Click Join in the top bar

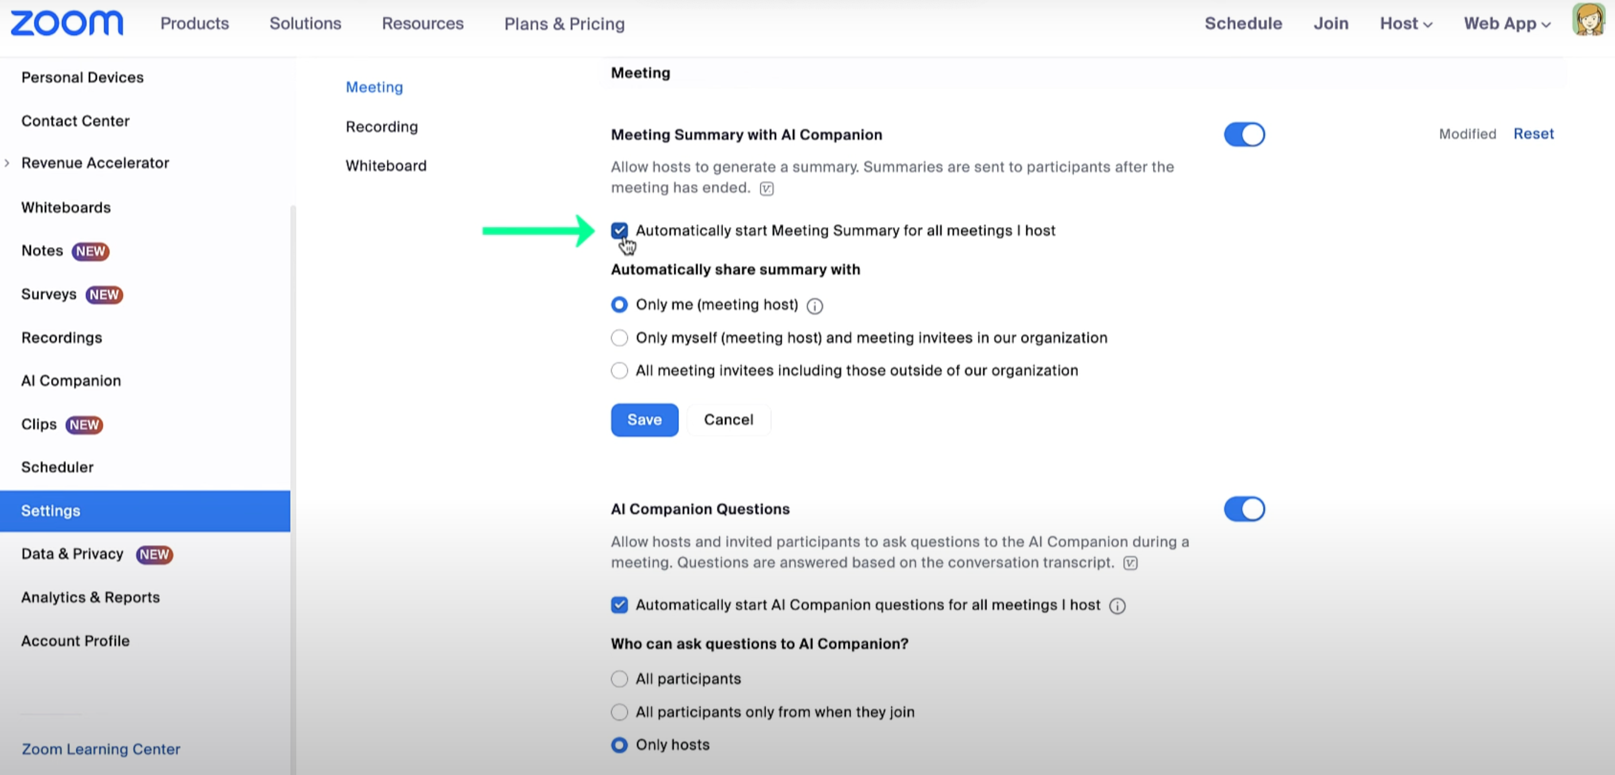tap(1331, 24)
